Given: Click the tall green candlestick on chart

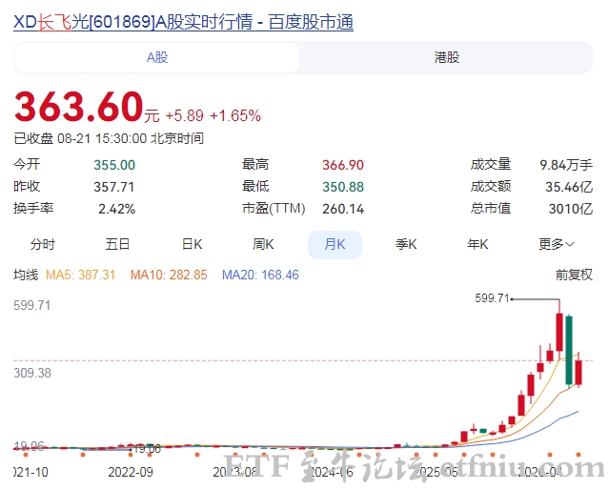Looking at the screenshot, I should pos(569,351).
